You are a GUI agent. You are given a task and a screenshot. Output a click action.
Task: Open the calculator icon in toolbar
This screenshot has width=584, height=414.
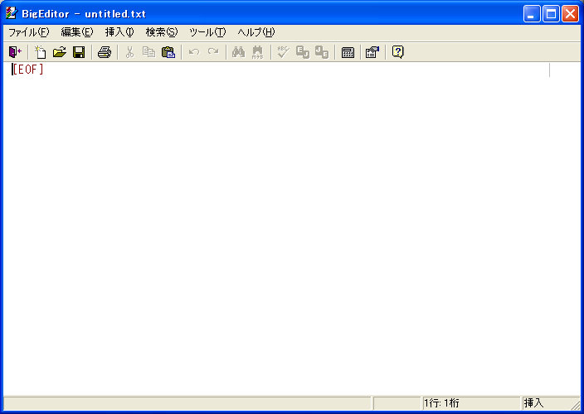pyautogui.click(x=348, y=52)
